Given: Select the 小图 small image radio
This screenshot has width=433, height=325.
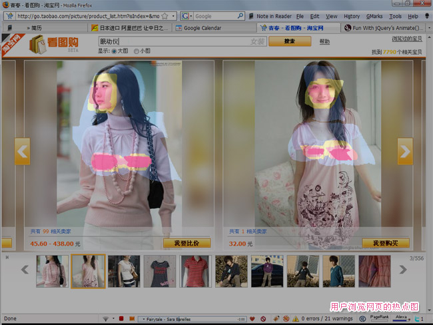Looking at the screenshot, I should tap(137, 51).
